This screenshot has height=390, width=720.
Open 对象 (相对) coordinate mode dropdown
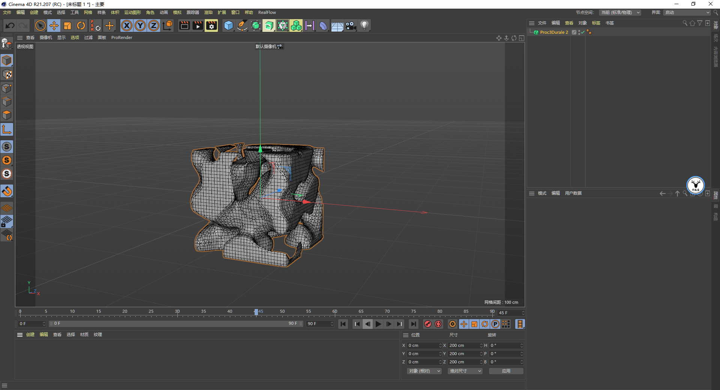tap(424, 371)
